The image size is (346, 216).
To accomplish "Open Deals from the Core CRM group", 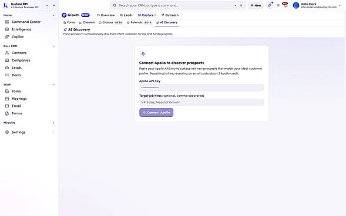I will pos(16,75).
